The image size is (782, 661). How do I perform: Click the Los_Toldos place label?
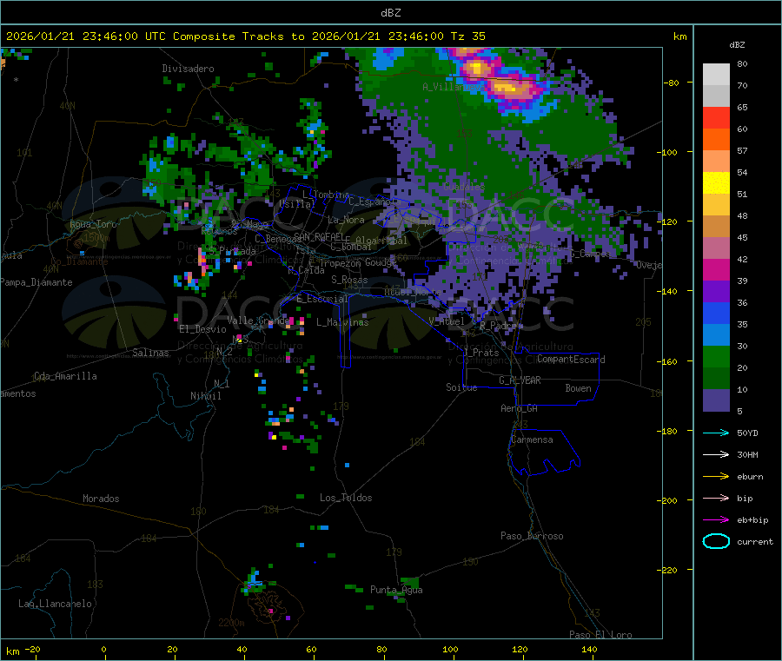click(x=346, y=498)
